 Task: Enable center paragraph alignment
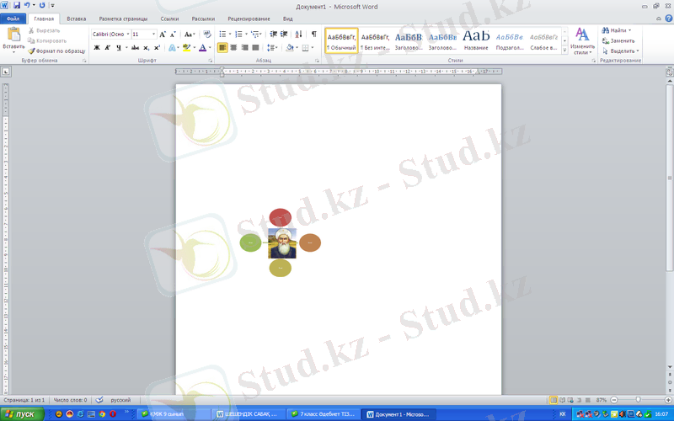(233, 48)
